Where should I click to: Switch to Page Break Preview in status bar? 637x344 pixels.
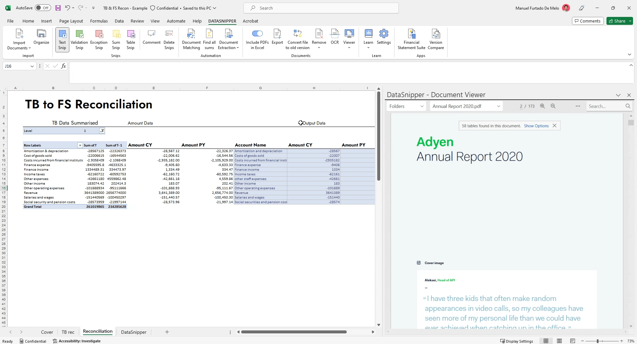572,341
